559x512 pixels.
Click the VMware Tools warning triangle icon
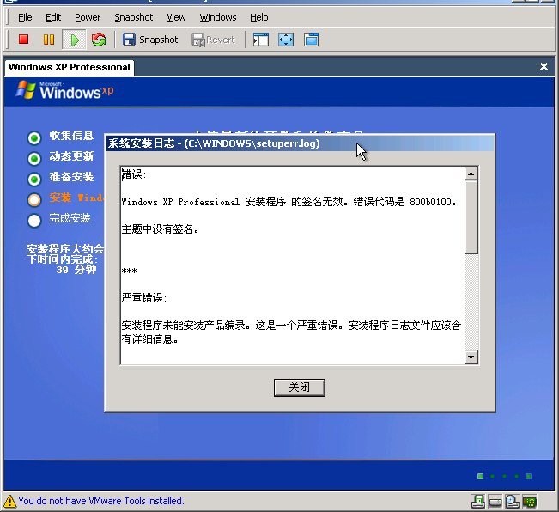[9, 501]
